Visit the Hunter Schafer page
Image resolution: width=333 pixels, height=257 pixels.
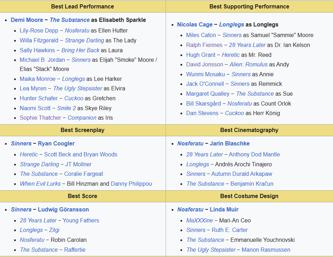coord(39,98)
